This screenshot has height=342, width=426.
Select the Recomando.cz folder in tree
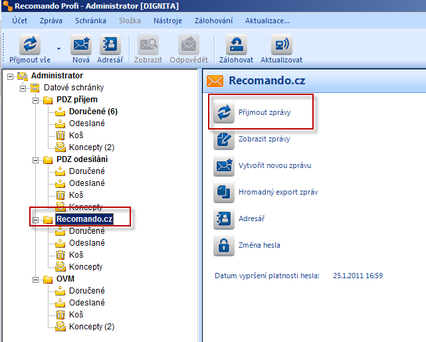(x=84, y=218)
